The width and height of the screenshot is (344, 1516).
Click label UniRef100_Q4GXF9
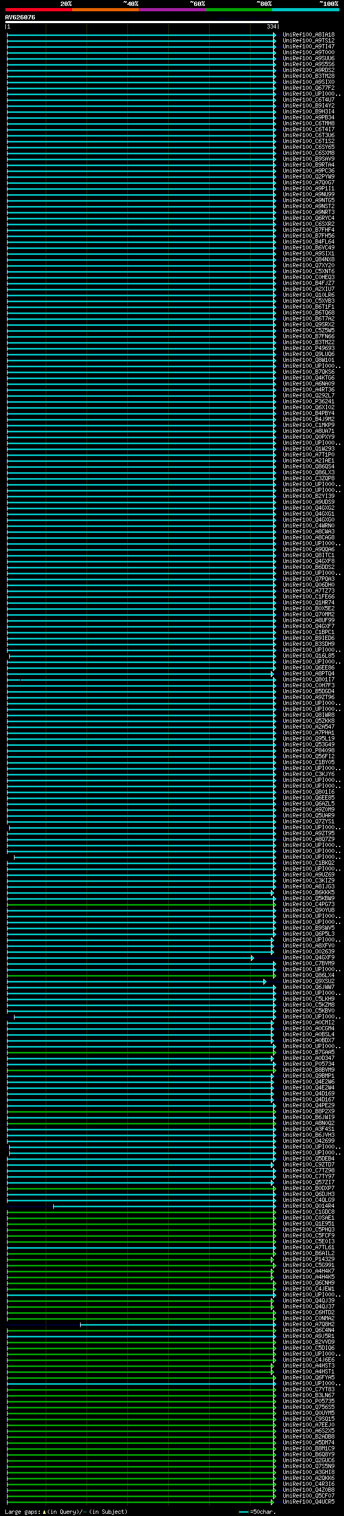coord(309,957)
